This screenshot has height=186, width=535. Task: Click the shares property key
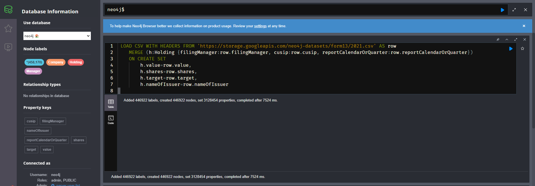coord(79,140)
